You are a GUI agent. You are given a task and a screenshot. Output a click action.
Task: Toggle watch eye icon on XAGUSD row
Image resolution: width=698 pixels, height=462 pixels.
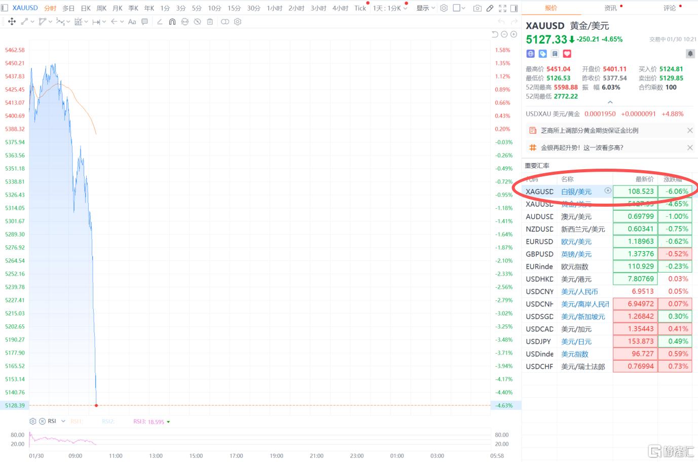608,191
